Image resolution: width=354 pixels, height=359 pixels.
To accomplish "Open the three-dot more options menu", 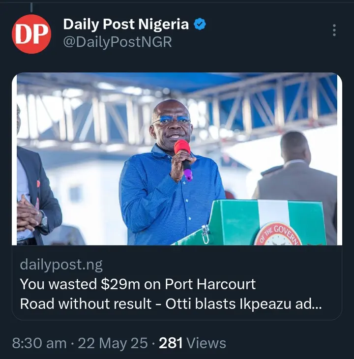I will (334, 30).
